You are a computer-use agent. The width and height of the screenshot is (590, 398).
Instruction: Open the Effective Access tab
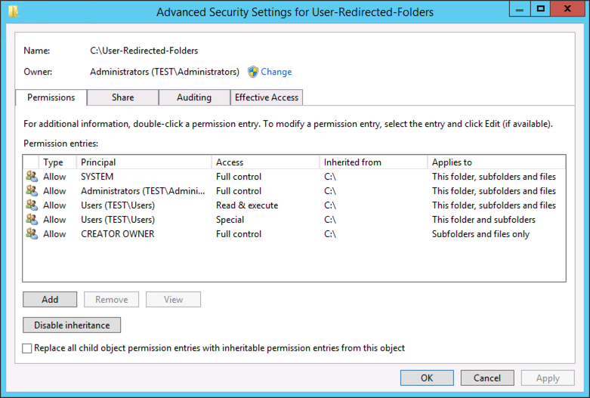click(x=267, y=97)
